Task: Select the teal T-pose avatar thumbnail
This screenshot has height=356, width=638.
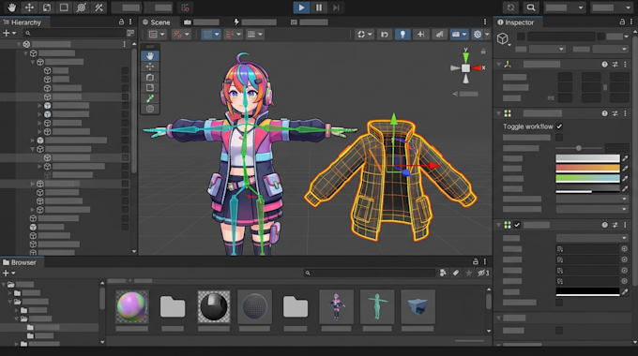Action: click(x=377, y=306)
